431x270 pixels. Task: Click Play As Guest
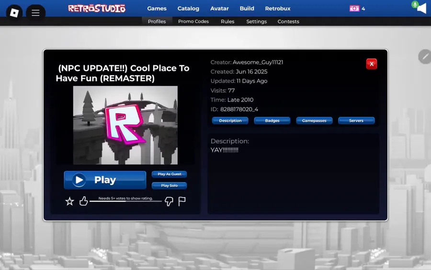[170, 174]
